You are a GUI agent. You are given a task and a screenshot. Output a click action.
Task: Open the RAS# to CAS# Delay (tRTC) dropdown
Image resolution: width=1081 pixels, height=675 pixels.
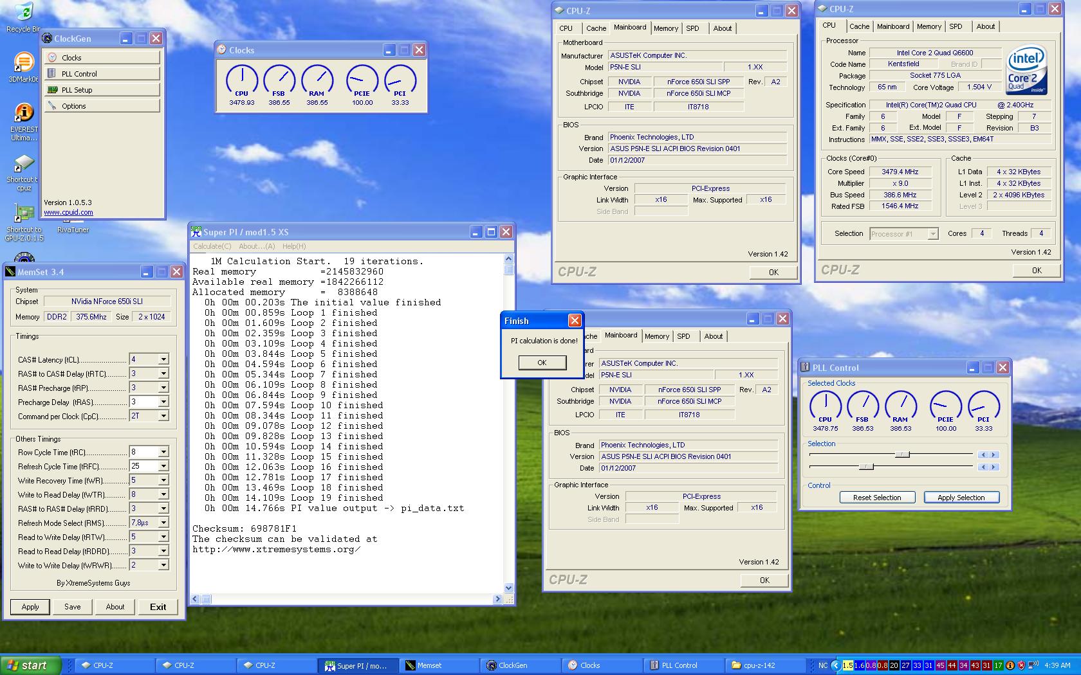pyautogui.click(x=163, y=373)
